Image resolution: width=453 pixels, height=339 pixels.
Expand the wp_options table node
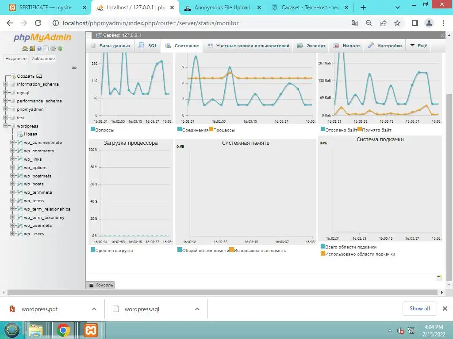pyautogui.click(x=12, y=167)
